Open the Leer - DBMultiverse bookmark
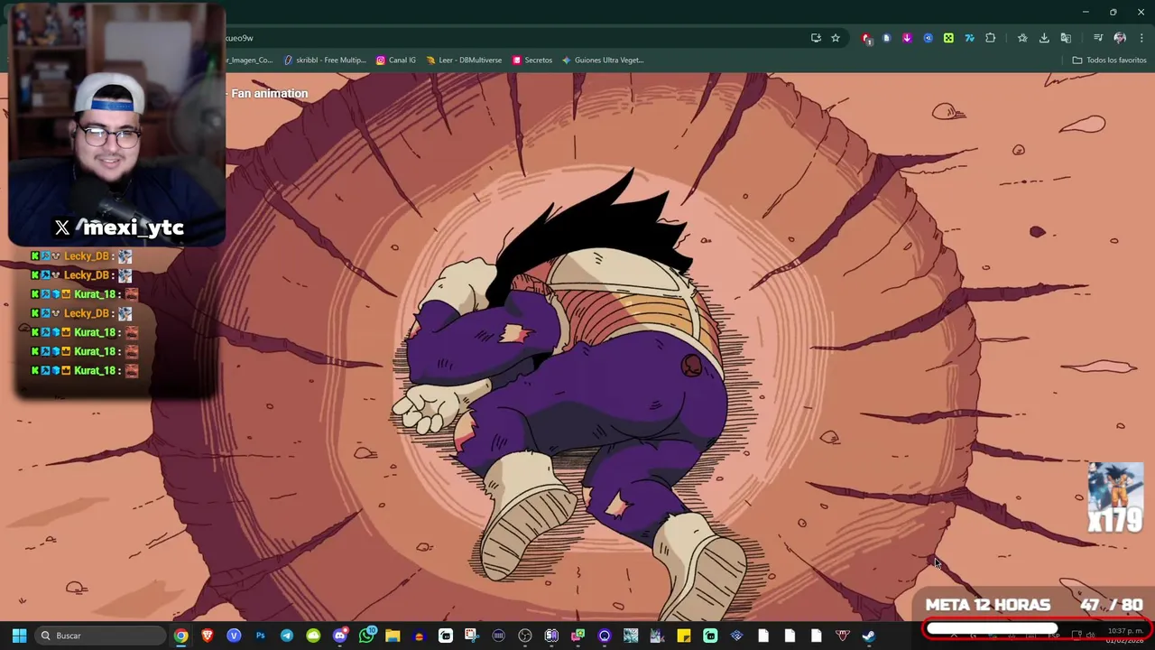Screen dimensions: 1155x650 click(464, 60)
